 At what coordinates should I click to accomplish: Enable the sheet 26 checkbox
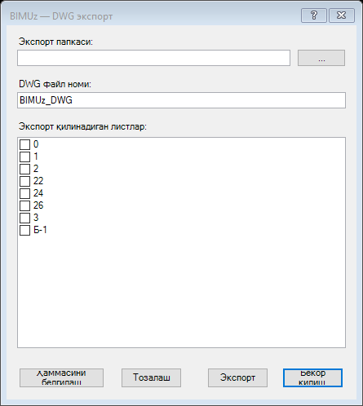pyautogui.click(x=24, y=205)
